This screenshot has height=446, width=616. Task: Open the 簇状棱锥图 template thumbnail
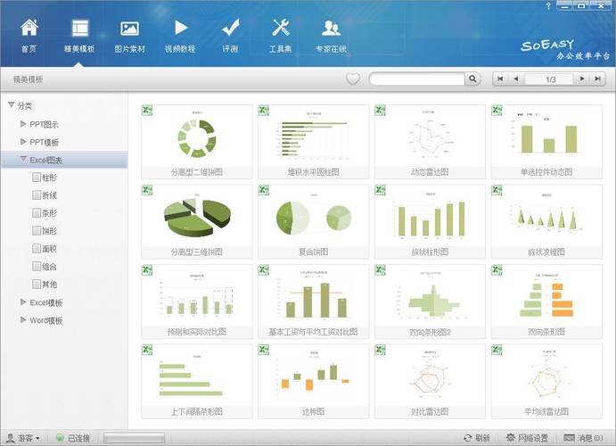coord(546,221)
